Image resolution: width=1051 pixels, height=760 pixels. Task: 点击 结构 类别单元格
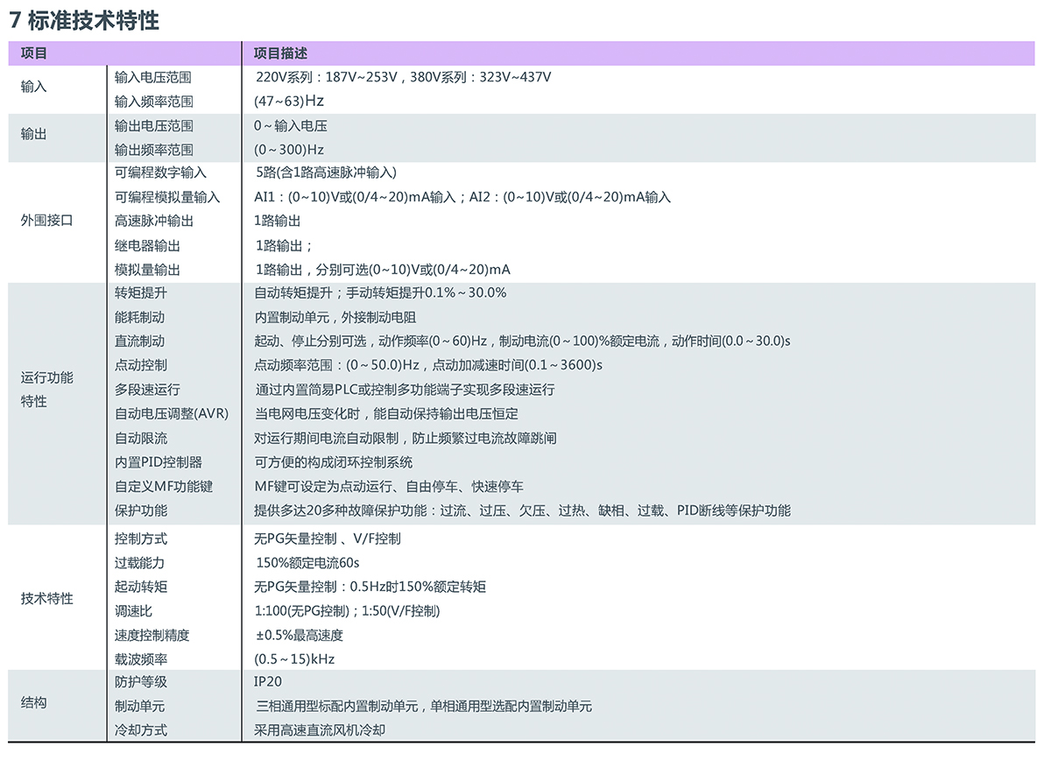click(x=33, y=702)
